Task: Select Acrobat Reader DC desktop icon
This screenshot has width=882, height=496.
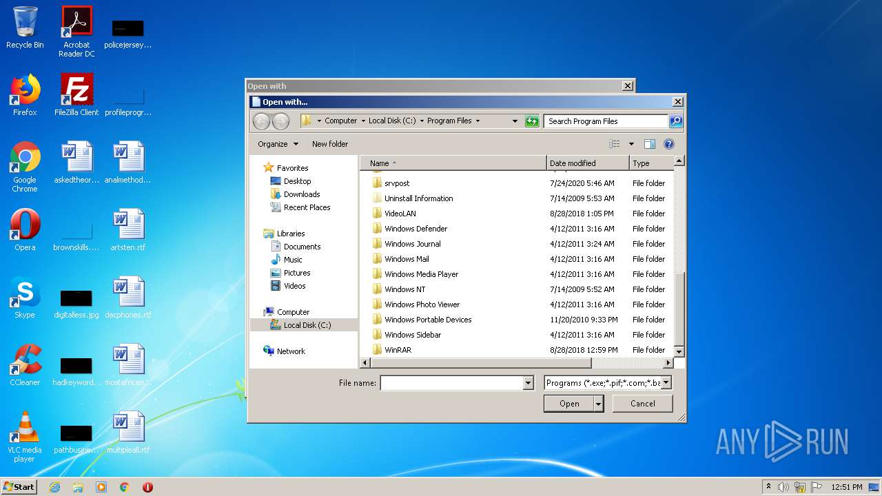Action: click(76, 32)
